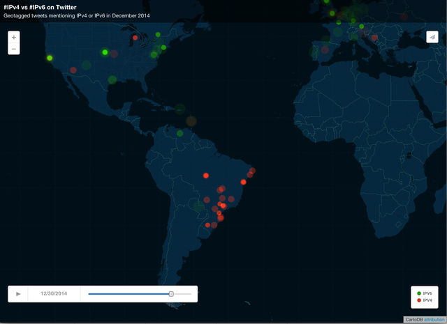Click the timeline slider handle
The height and width of the screenshot is (324, 447).
pos(171,294)
